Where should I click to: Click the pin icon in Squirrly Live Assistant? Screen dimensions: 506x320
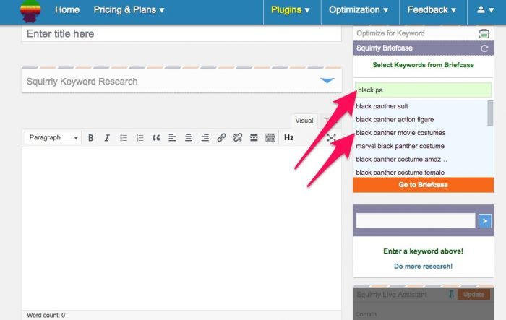click(x=452, y=294)
